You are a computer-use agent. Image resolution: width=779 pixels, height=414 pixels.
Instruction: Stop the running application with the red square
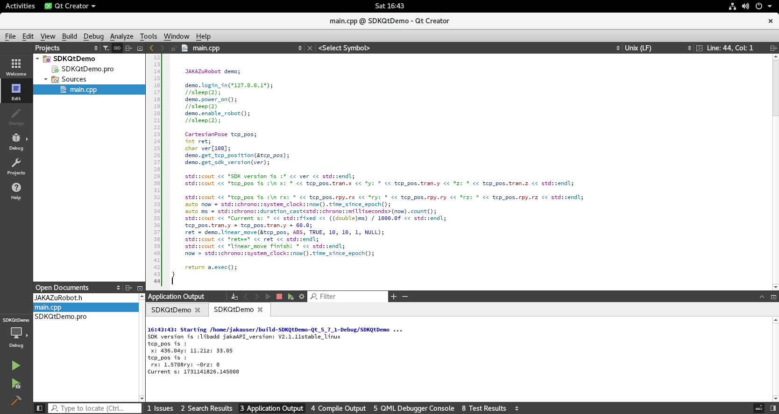tap(279, 297)
